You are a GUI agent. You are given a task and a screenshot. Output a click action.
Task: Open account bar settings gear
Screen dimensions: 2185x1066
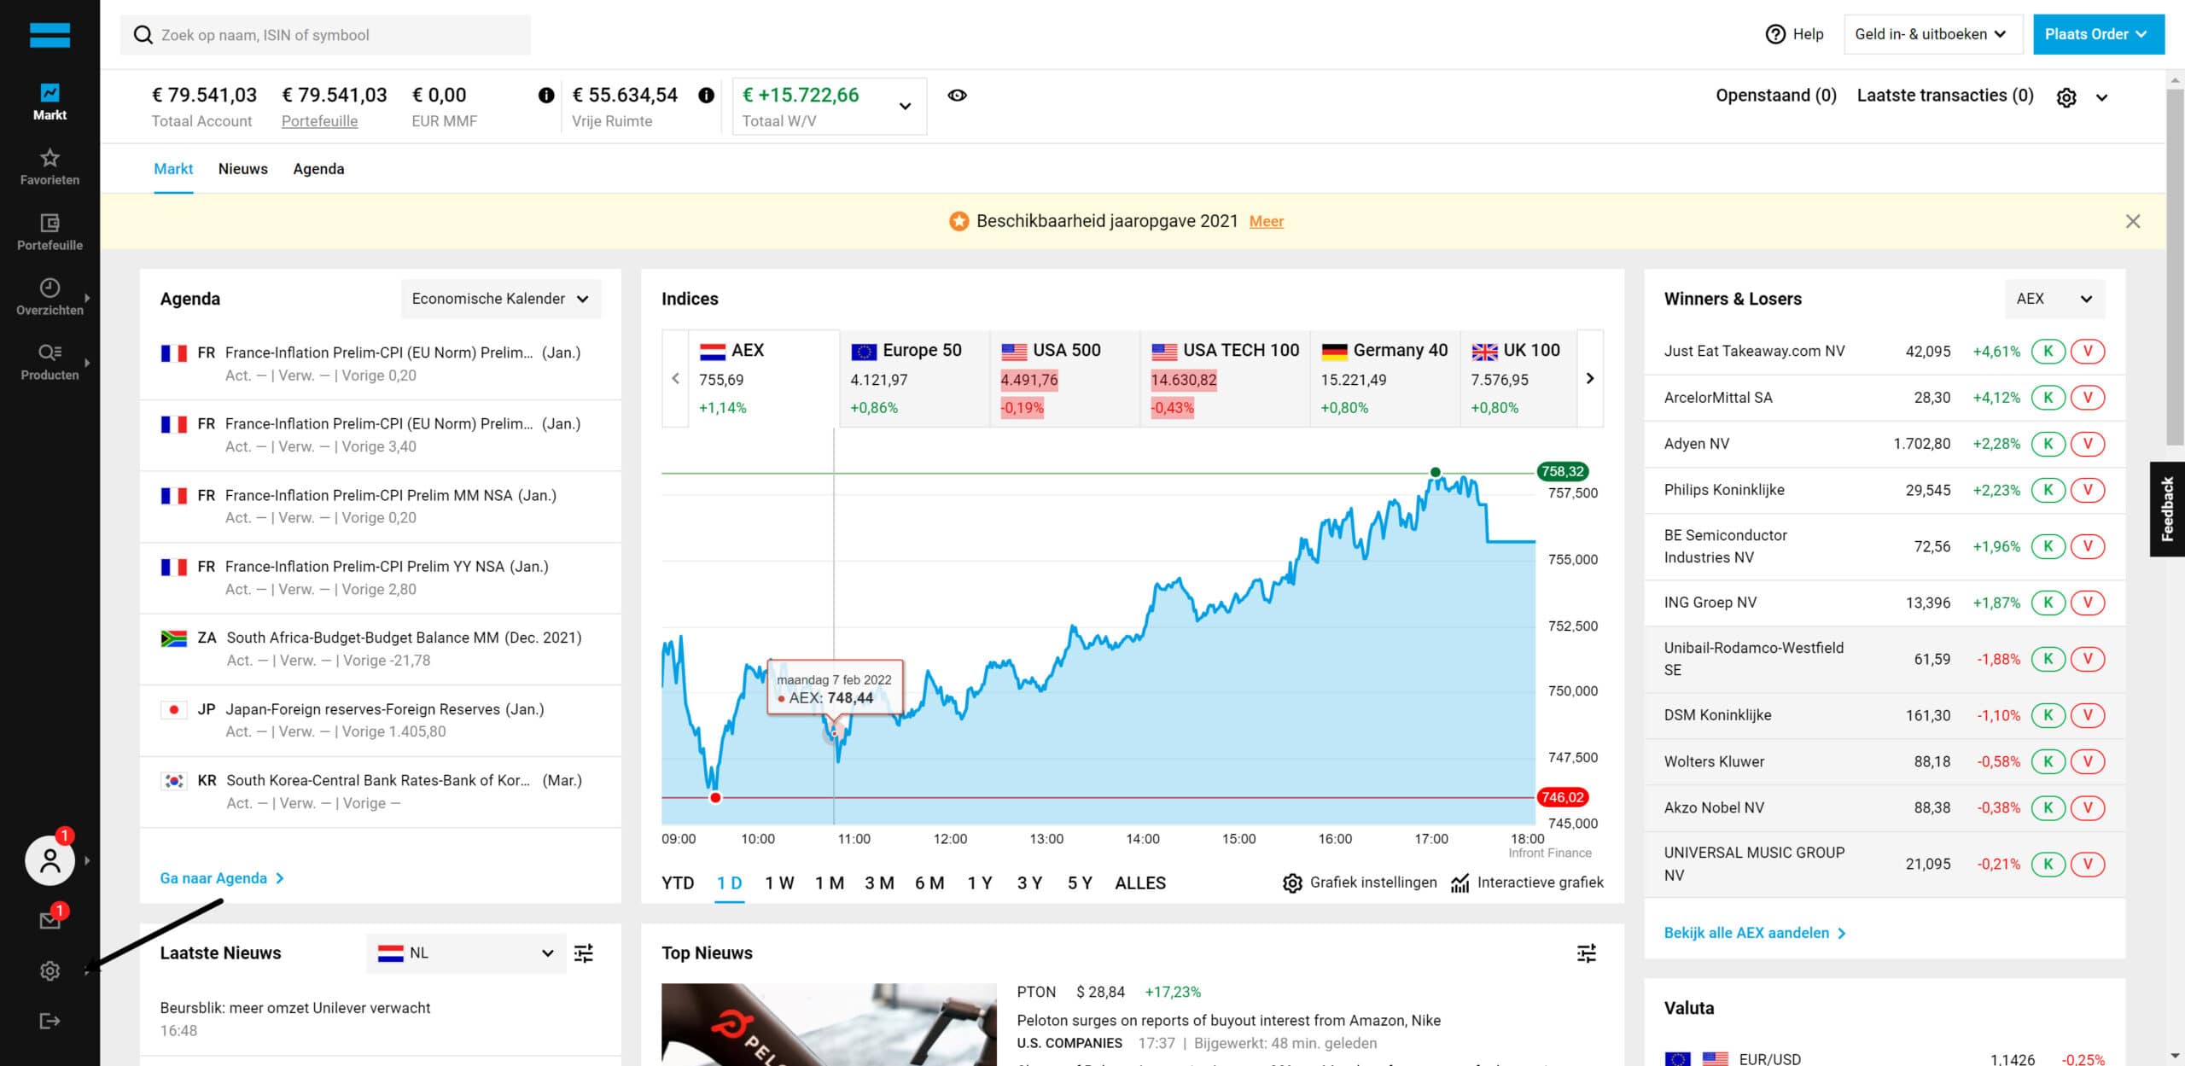click(2066, 97)
